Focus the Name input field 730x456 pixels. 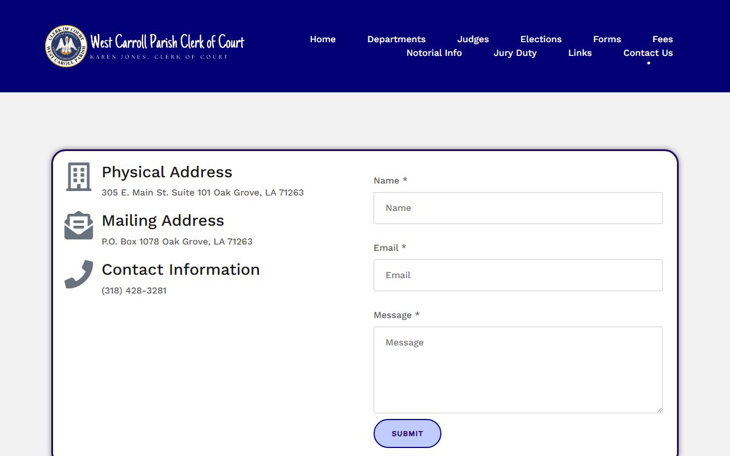click(x=518, y=208)
